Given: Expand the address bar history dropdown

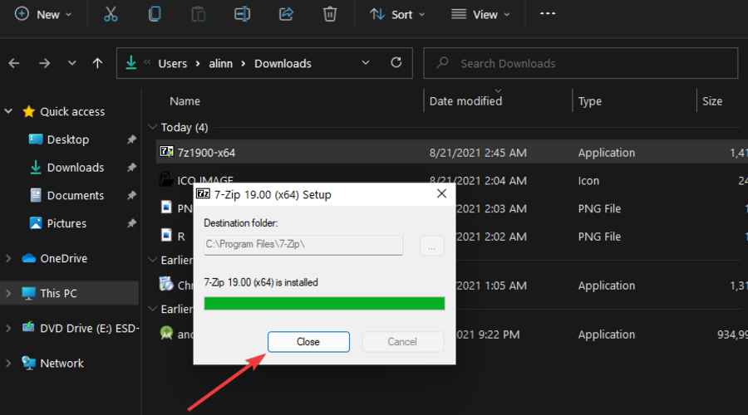Looking at the screenshot, I should coord(367,63).
